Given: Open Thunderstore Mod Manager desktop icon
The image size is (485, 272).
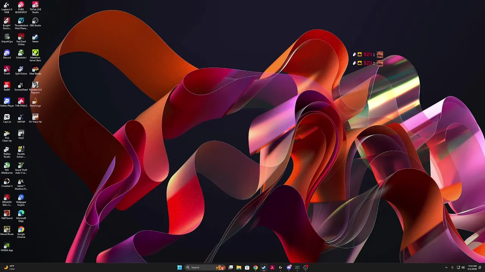Looking at the screenshot, I should [21, 23].
